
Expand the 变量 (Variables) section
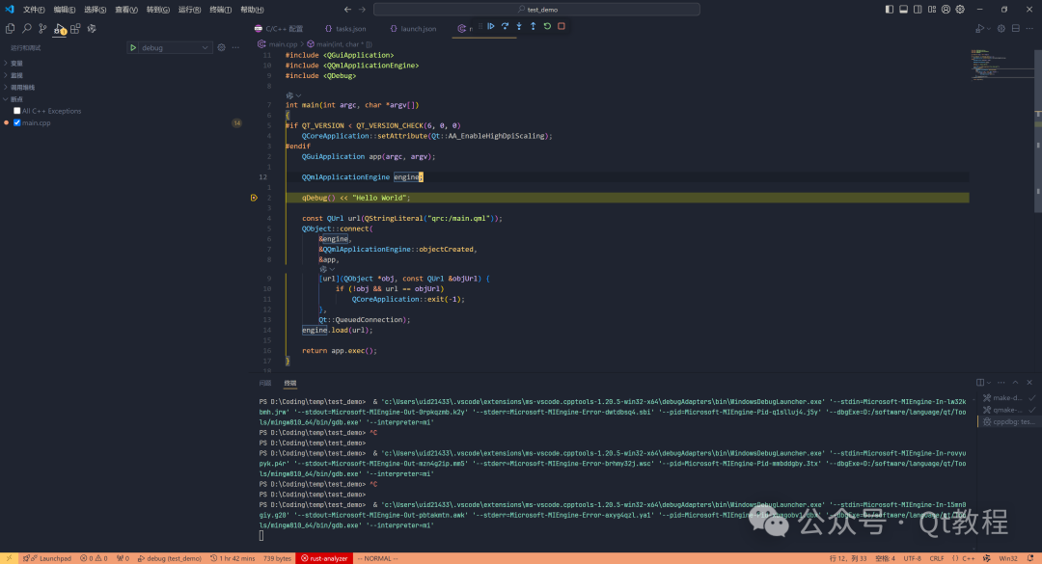(16, 64)
